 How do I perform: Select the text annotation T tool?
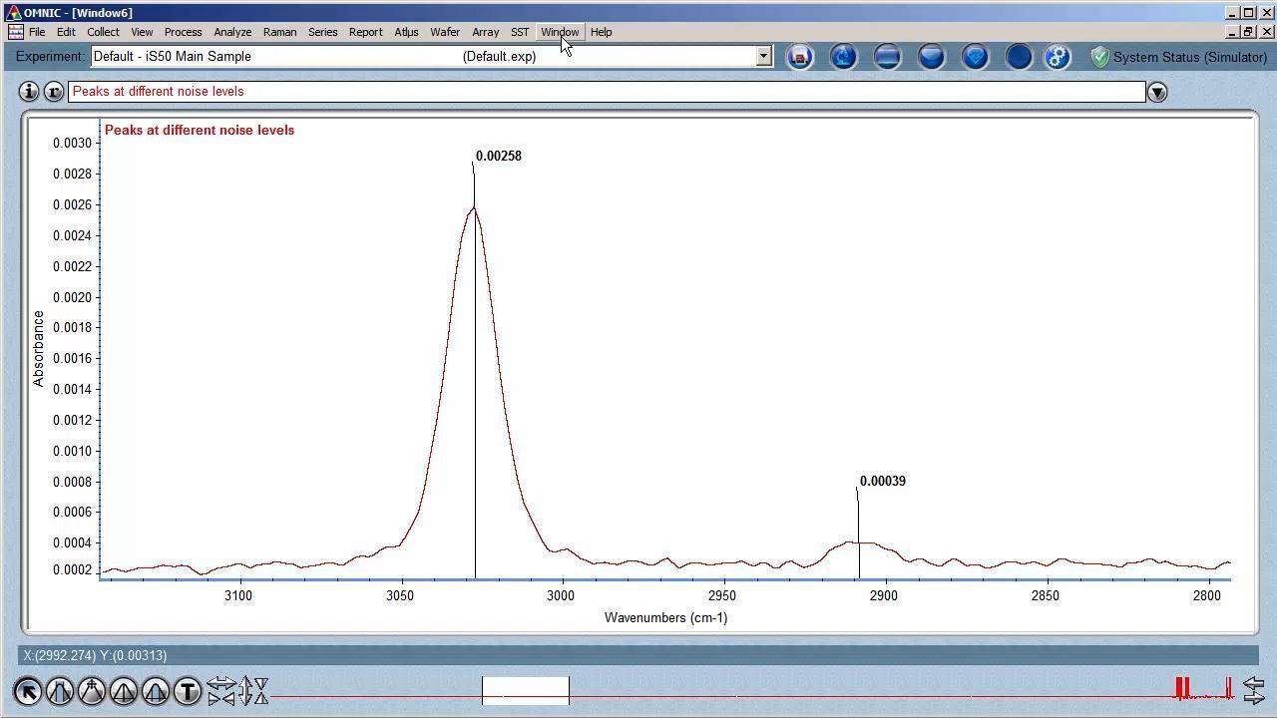(188, 690)
